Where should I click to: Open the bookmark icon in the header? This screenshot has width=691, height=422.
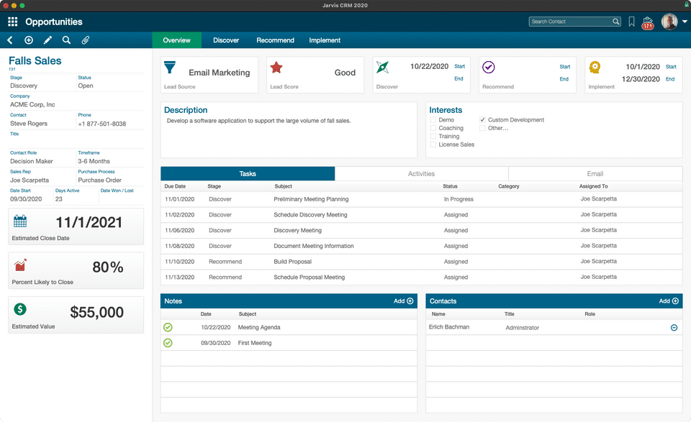pos(631,22)
